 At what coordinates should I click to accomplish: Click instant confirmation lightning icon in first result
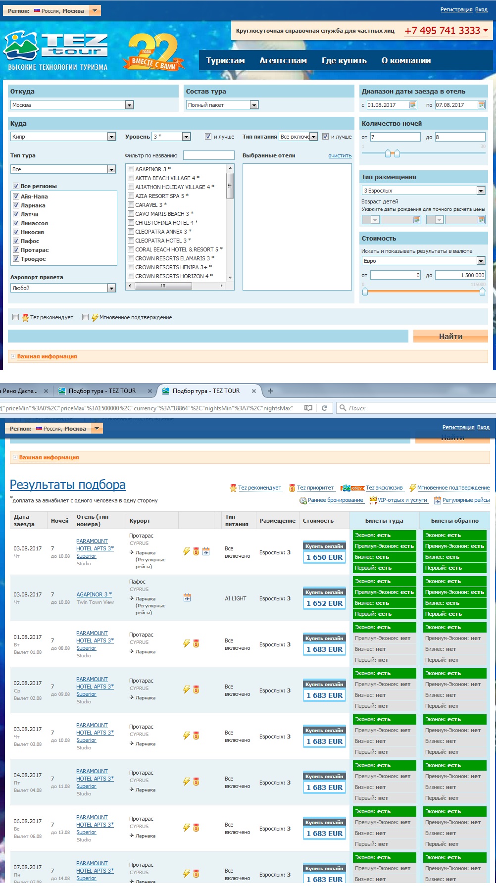pos(187,551)
